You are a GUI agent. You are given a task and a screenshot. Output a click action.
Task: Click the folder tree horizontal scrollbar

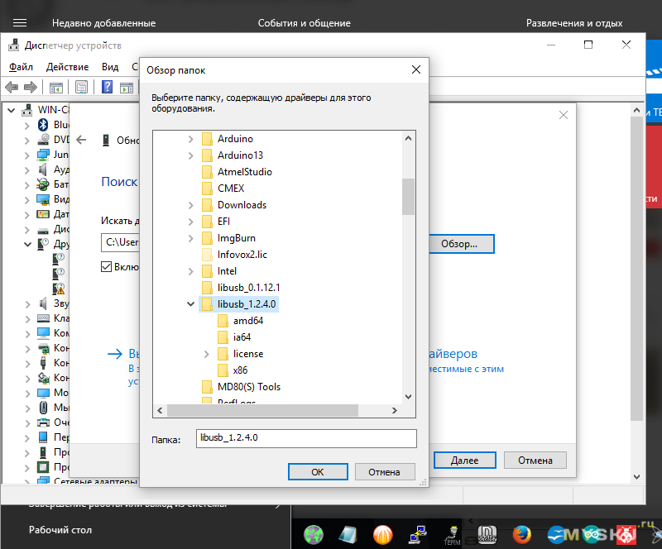(x=262, y=410)
